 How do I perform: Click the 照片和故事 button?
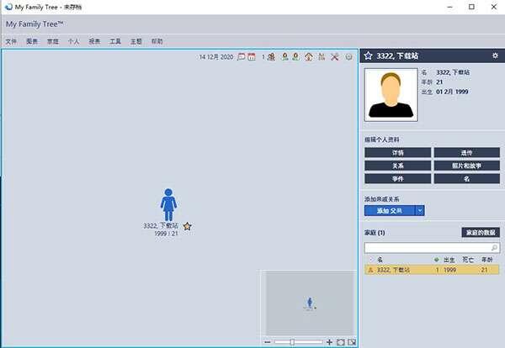[x=466, y=166]
